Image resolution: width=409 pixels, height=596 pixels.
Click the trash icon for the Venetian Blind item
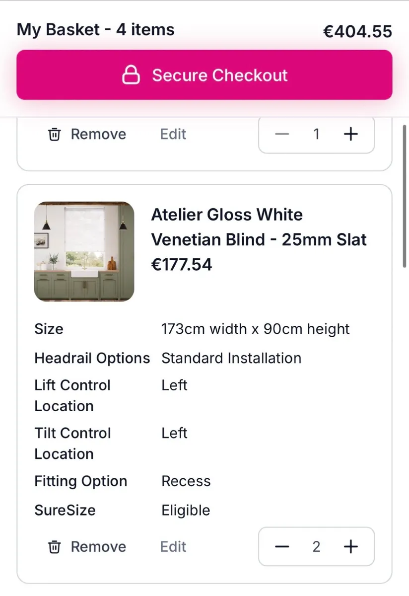(x=55, y=547)
